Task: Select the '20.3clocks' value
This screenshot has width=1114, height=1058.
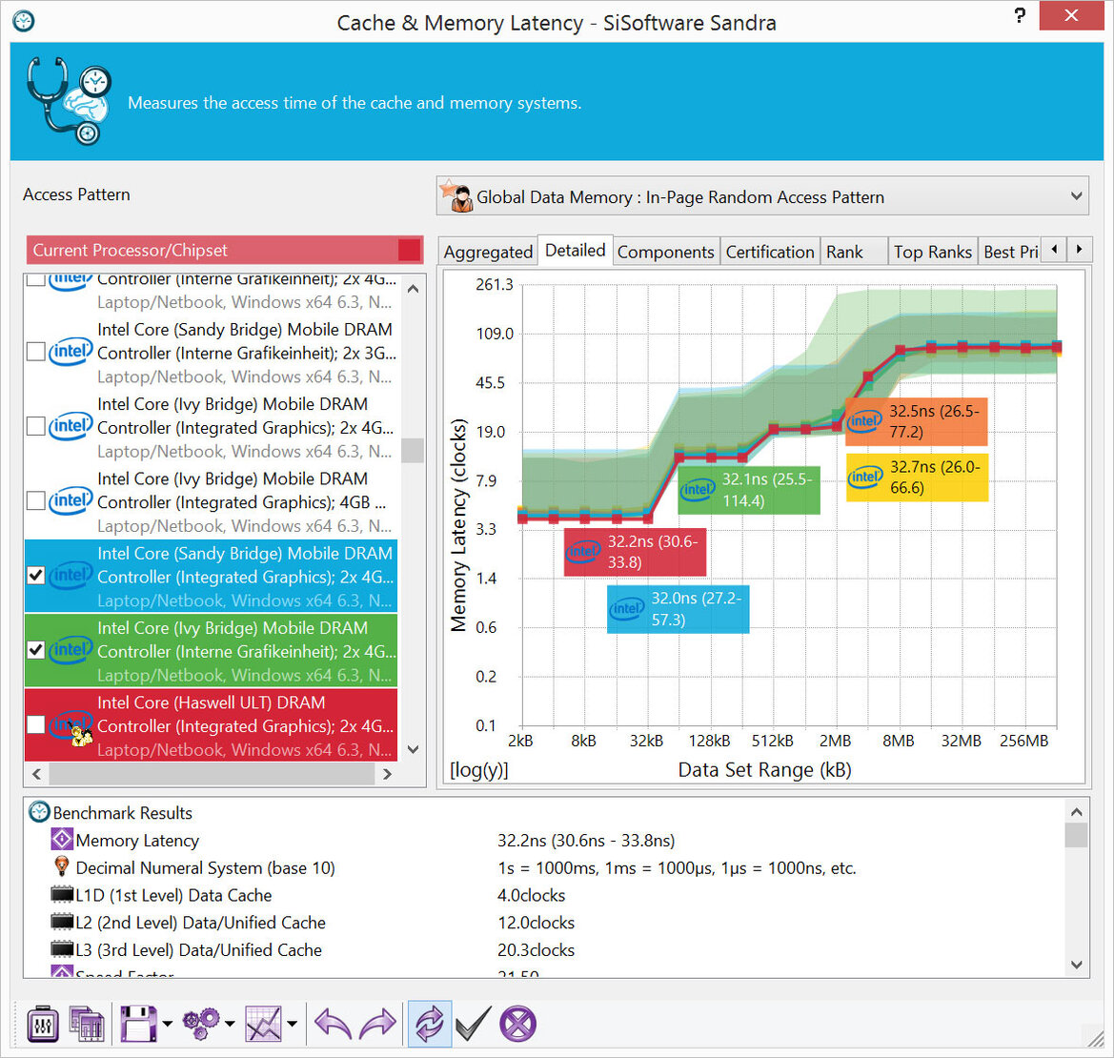Action: click(x=536, y=950)
